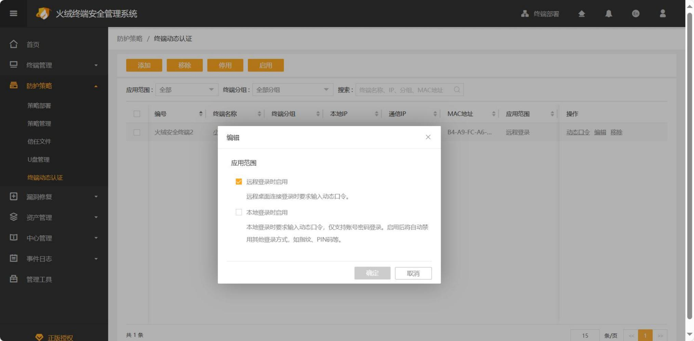Click 取消 to cancel the dialog
694x341 pixels.
[x=413, y=273]
